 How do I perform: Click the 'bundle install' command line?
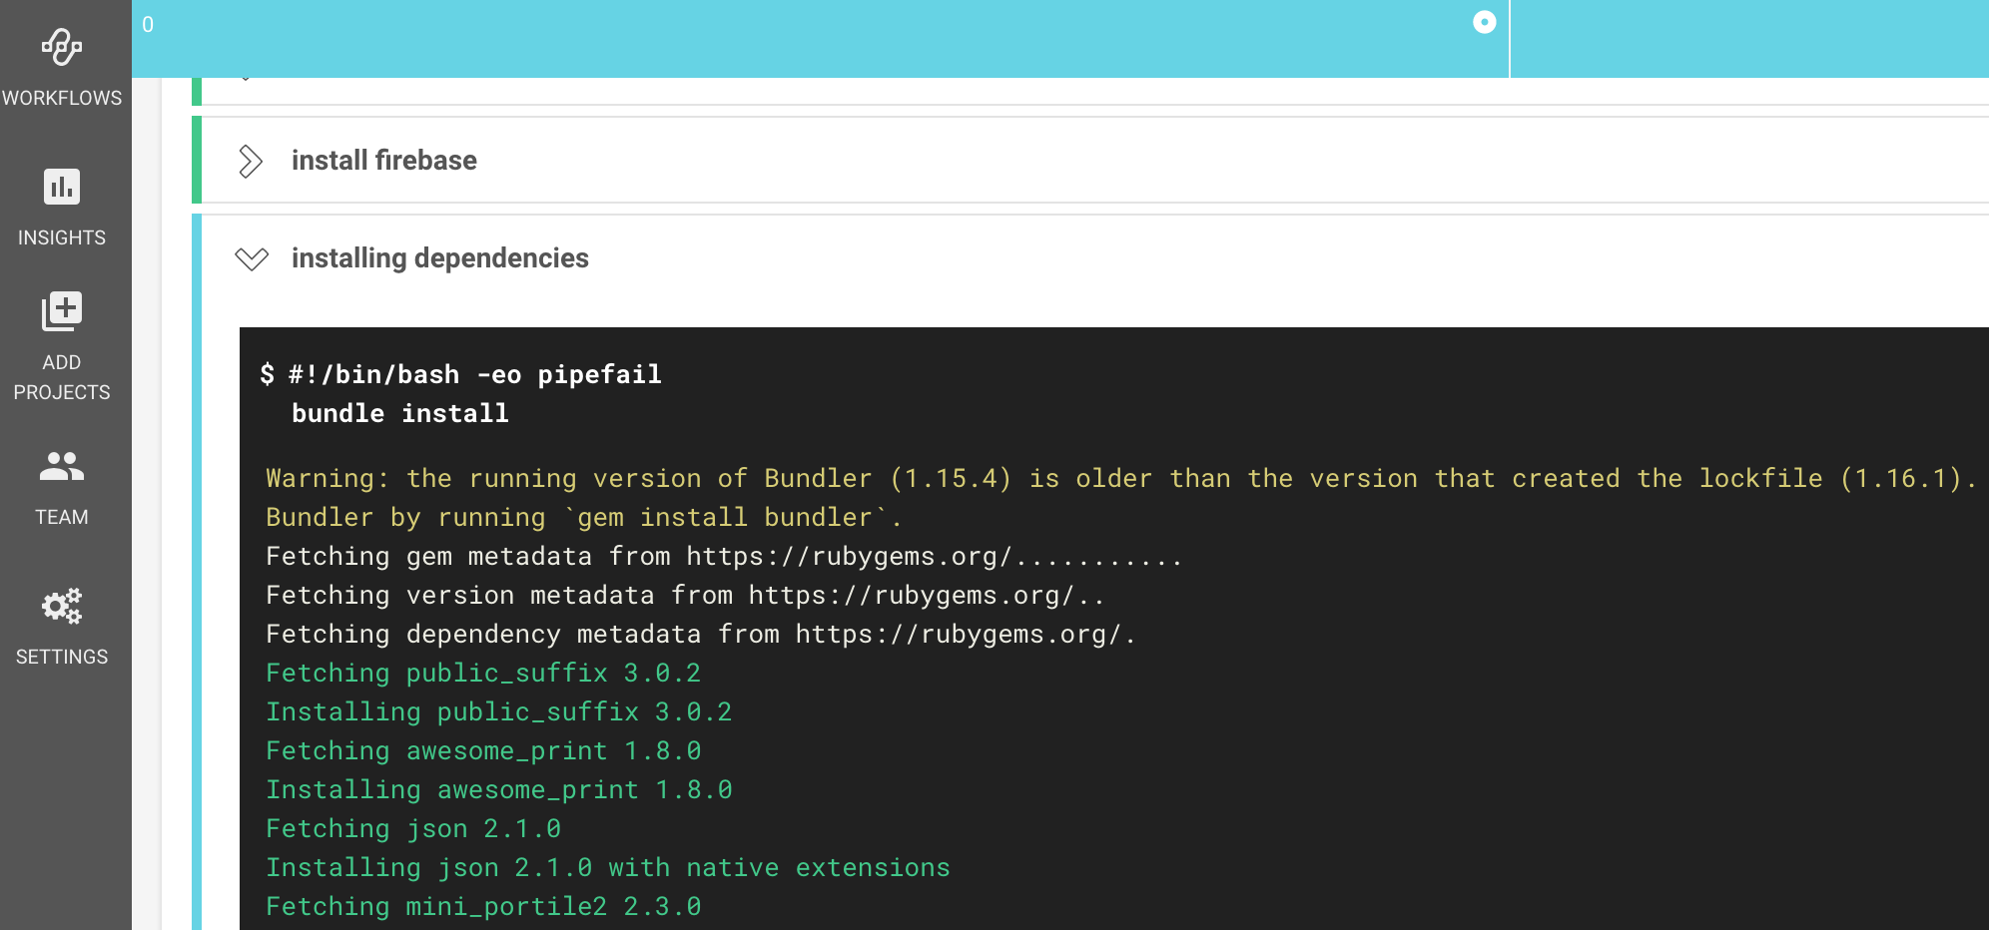400,413
